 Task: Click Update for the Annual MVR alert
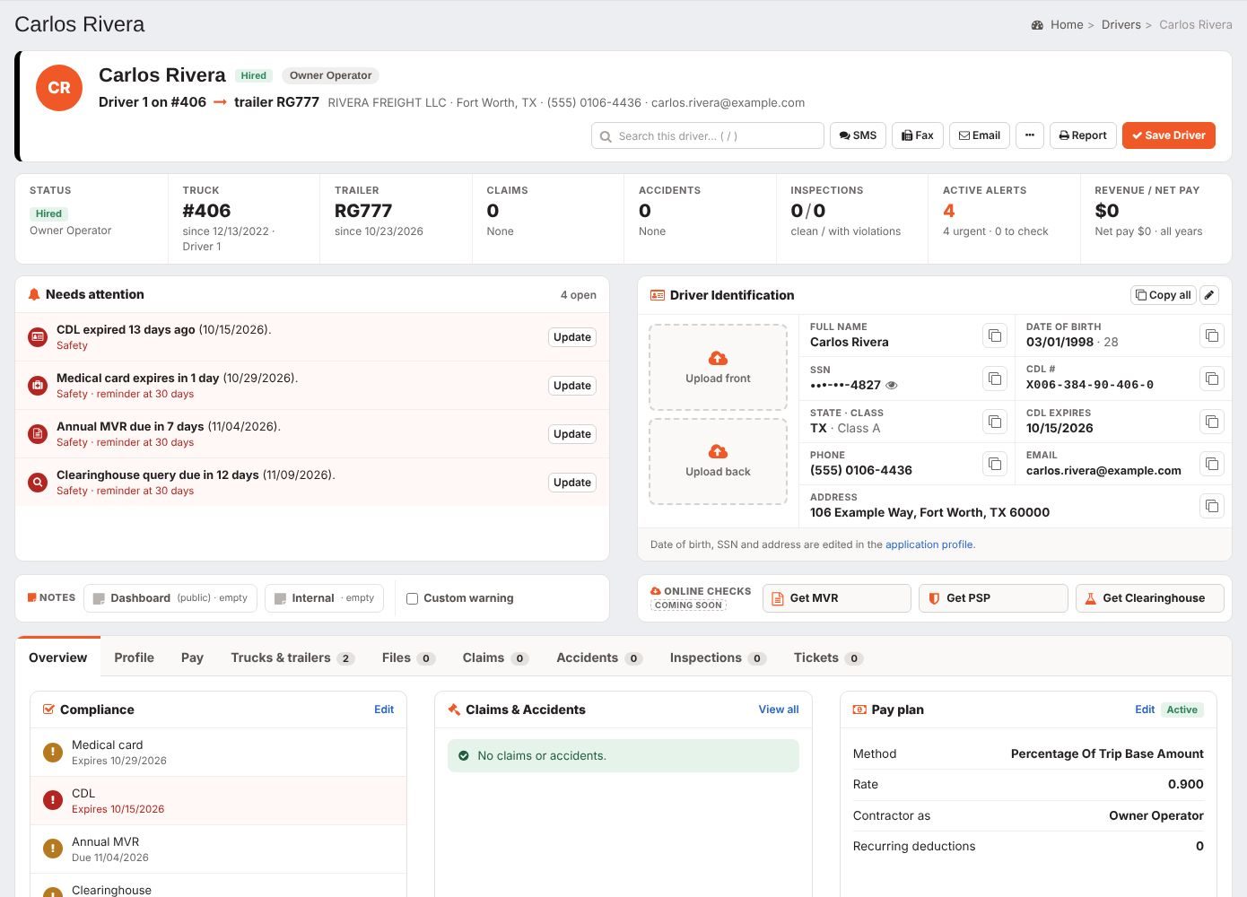click(x=572, y=434)
